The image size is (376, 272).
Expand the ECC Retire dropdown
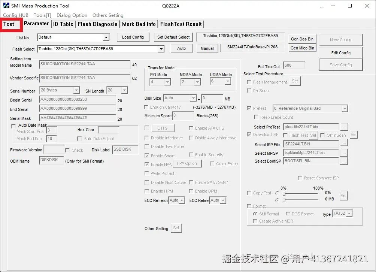(223, 200)
